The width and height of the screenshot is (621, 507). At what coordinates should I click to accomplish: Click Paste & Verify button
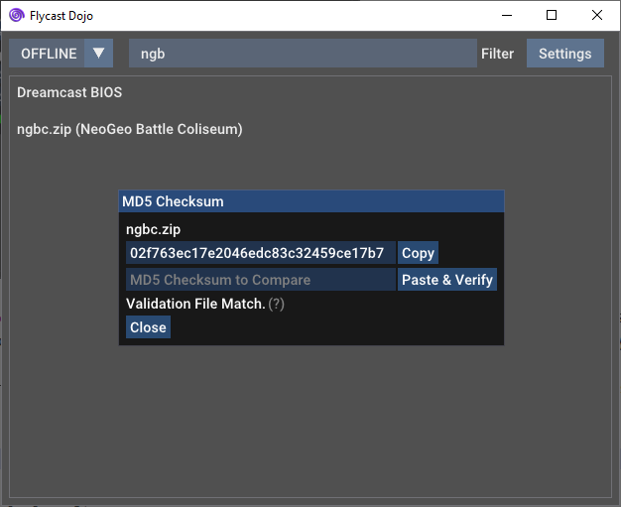(x=447, y=280)
